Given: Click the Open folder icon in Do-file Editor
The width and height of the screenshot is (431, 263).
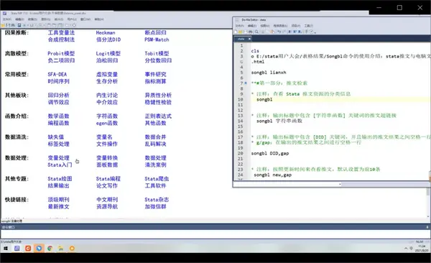Looking at the screenshot, I should [x=240, y=32].
